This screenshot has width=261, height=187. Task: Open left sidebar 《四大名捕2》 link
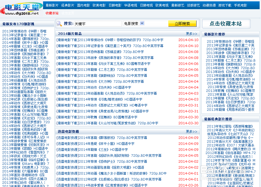(x=25, y=179)
